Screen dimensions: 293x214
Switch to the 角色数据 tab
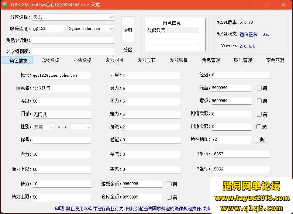click(x=18, y=61)
